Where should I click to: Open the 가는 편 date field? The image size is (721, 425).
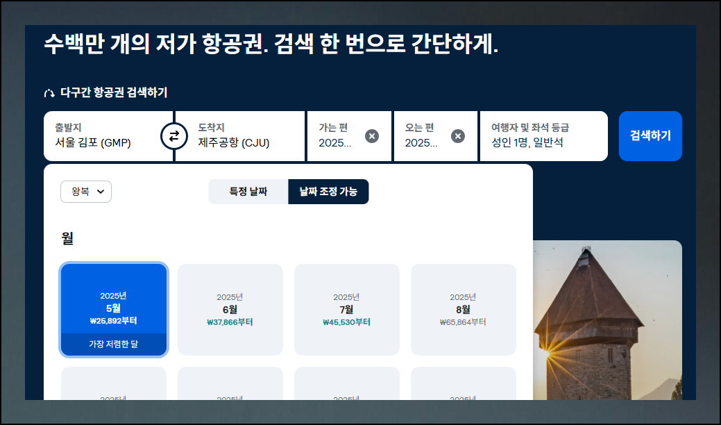point(350,136)
